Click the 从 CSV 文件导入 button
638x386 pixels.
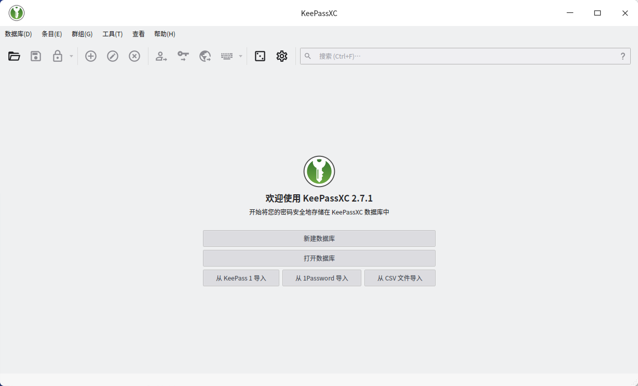pyautogui.click(x=400, y=278)
